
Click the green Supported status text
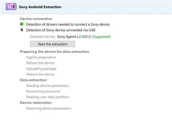click(x=101, y=37)
